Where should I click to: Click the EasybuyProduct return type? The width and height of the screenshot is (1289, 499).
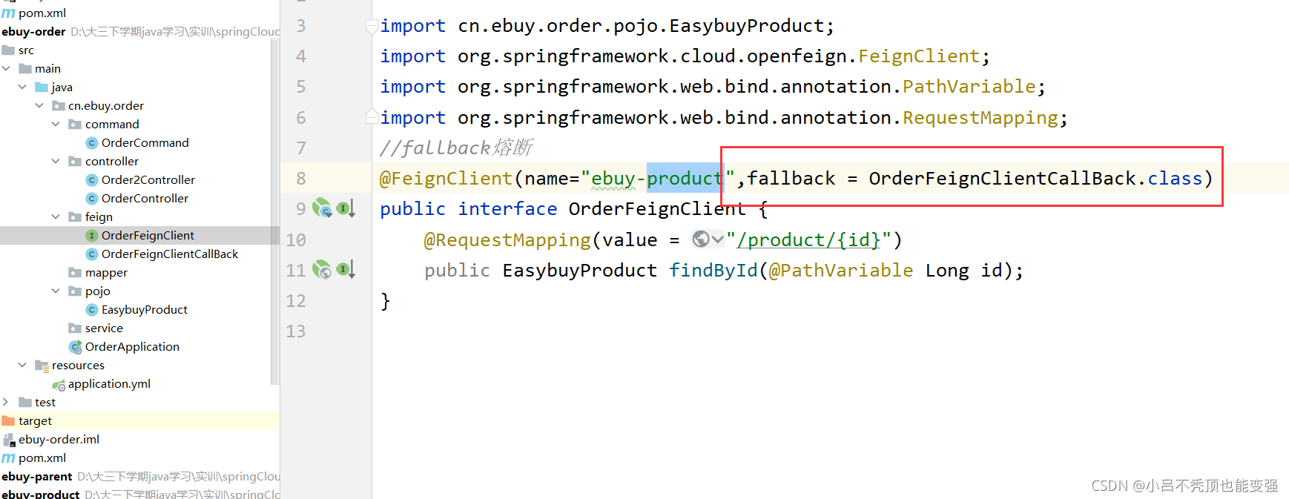coord(579,270)
